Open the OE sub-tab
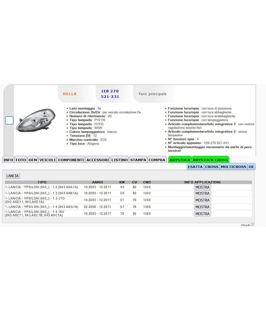The height and width of the screenshot is (311, 266). tap(251, 167)
